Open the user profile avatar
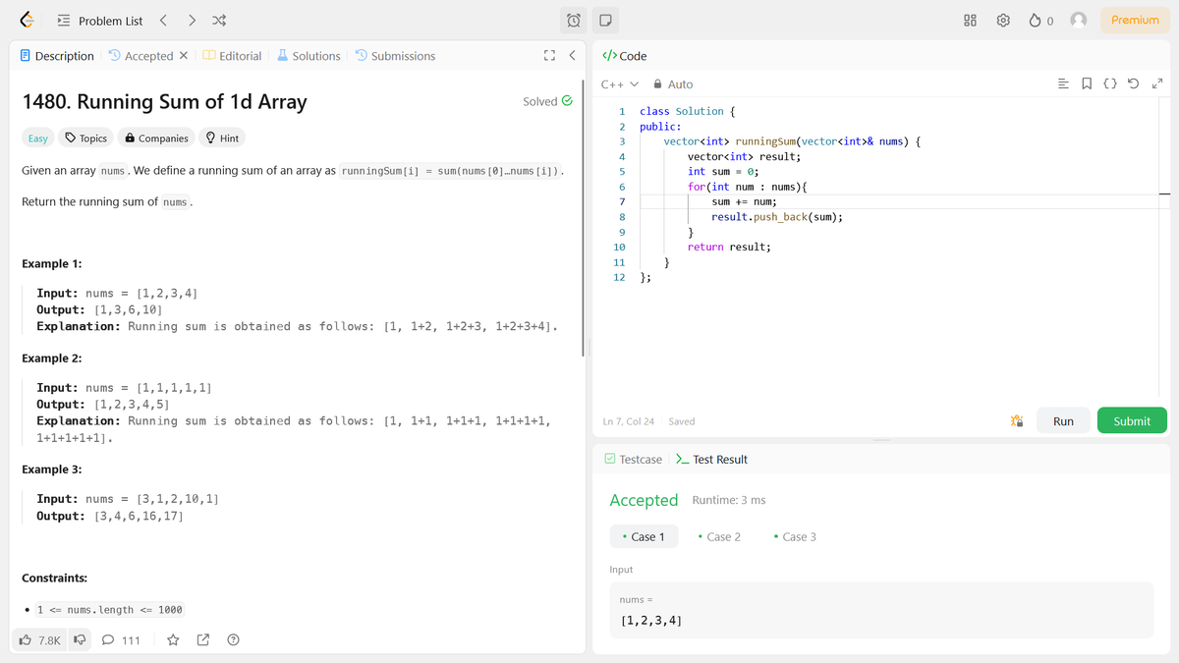This screenshot has width=1179, height=663. [x=1079, y=20]
